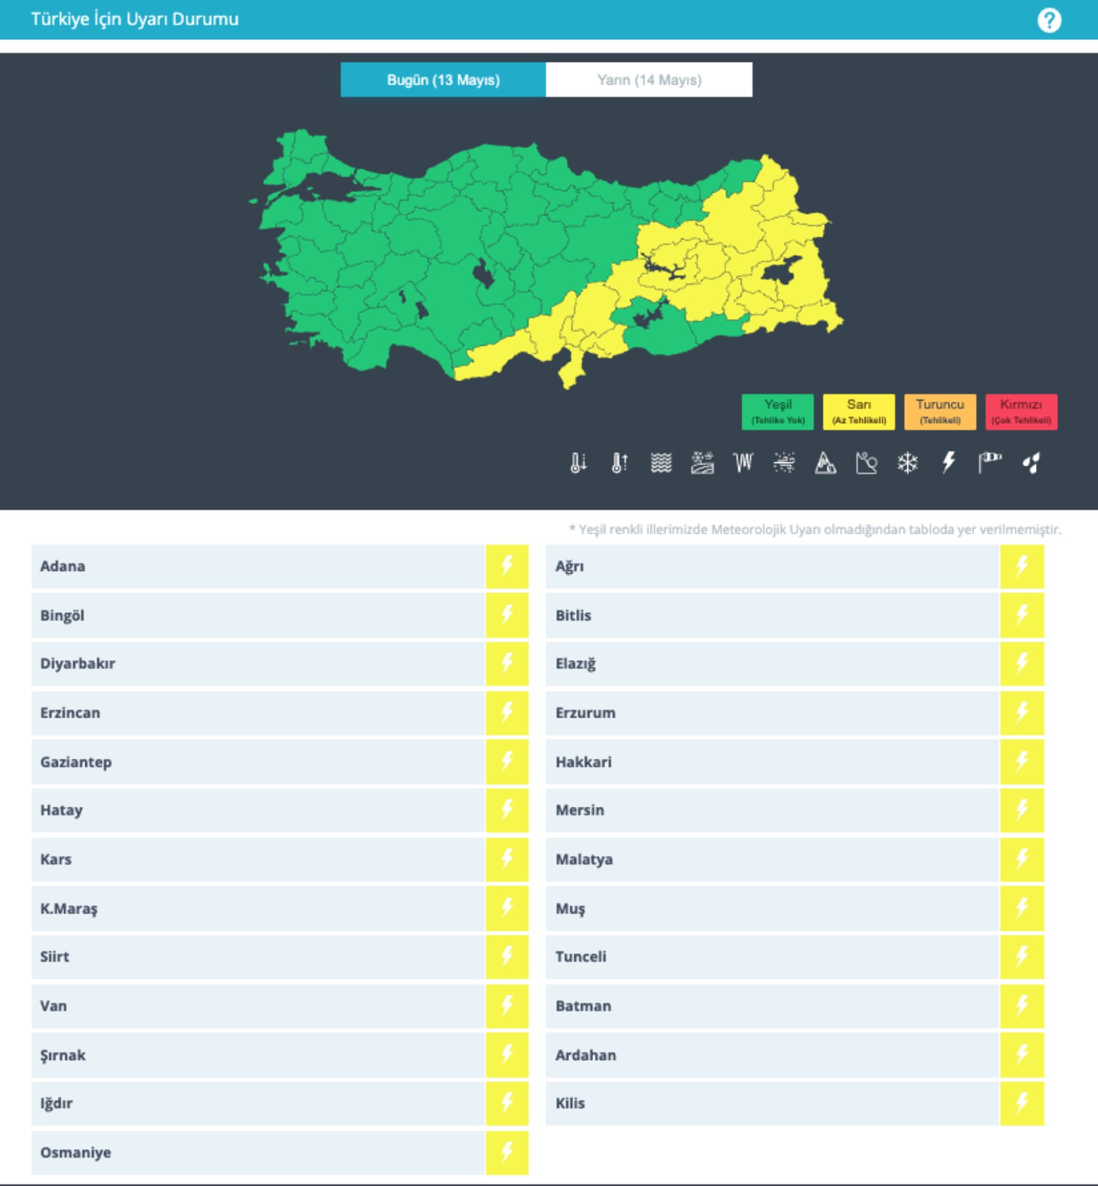The height and width of the screenshot is (1186, 1098).
Task: Click lightning icon in Osmaniye row
Action: (507, 1152)
